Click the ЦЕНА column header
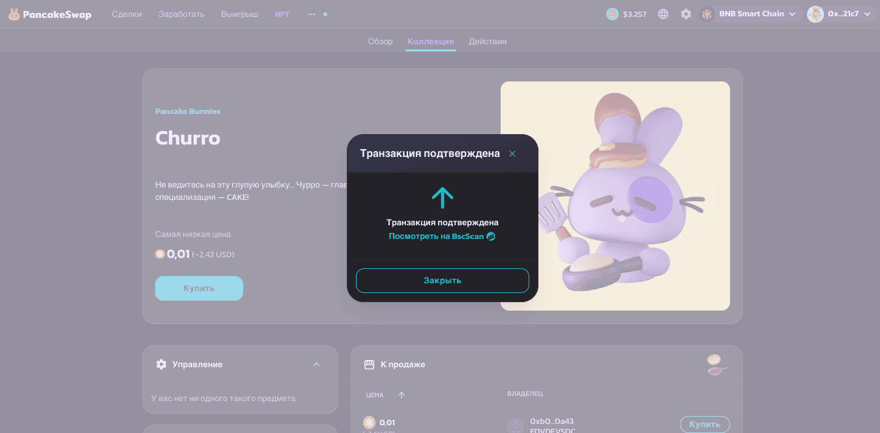 pos(375,395)
